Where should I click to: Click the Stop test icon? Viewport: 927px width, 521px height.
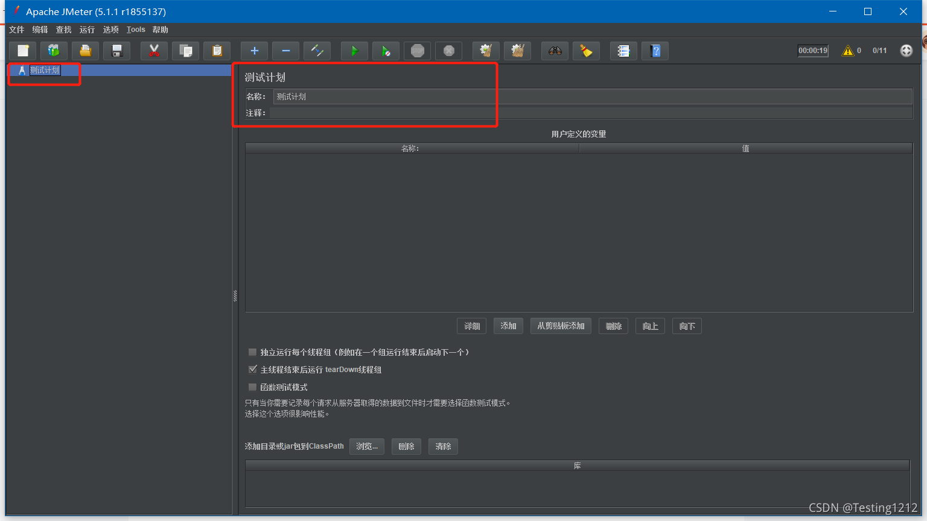[x=418, y=51]
